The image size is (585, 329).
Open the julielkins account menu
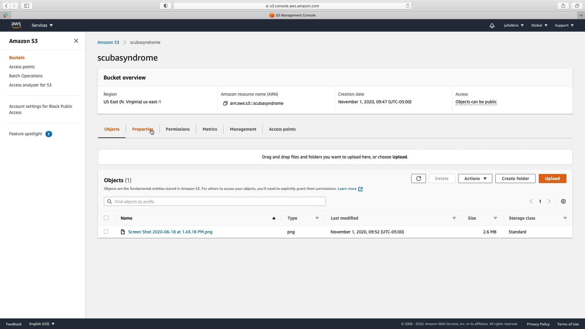(x=514, y=25)
